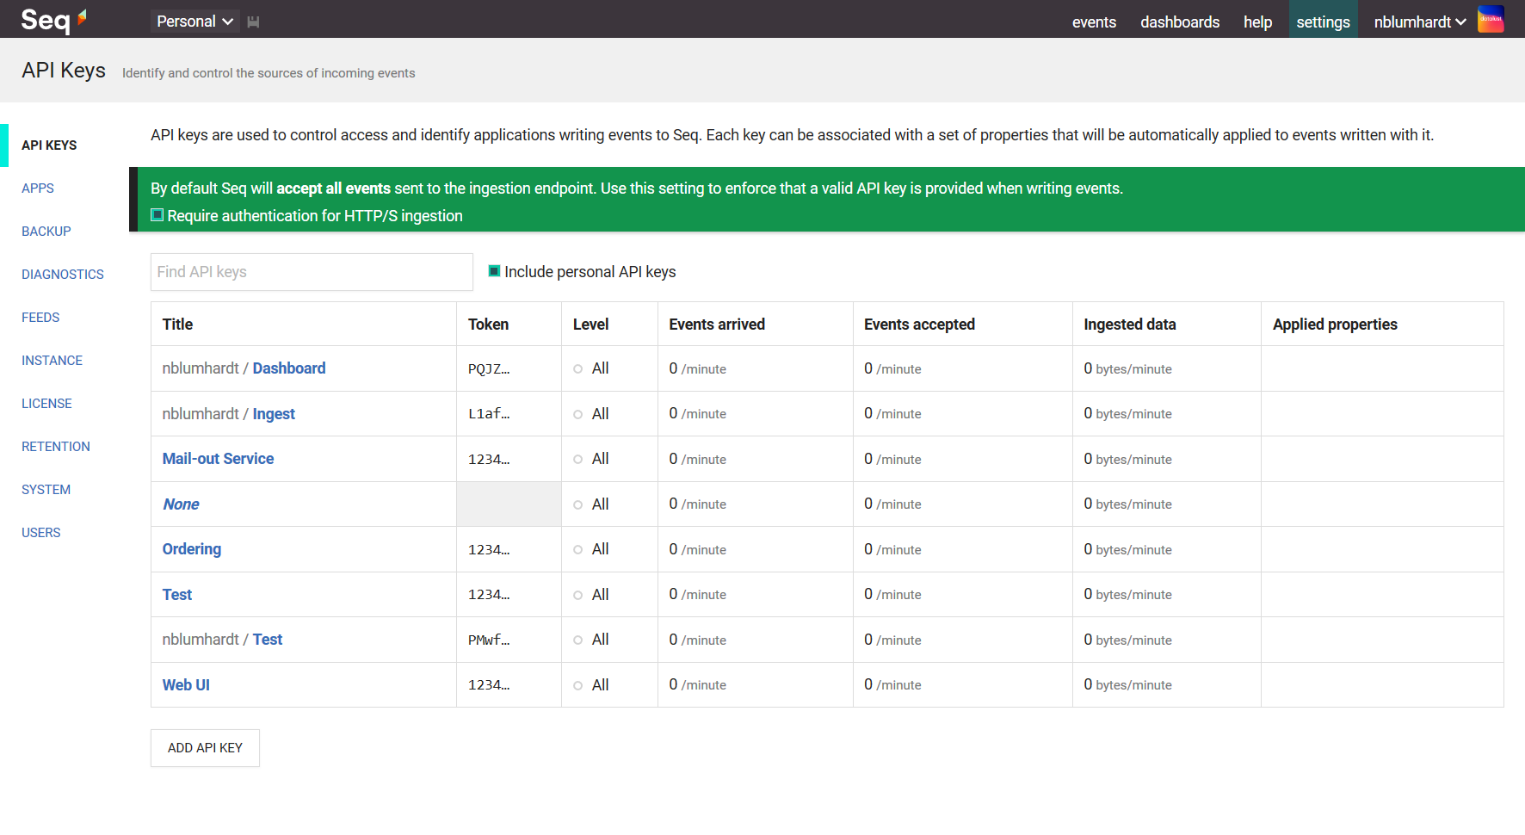Viewport: 1525px width, 835px height.
Task: Click the Level circle for the Web UI key
Action: pos(577,685)
